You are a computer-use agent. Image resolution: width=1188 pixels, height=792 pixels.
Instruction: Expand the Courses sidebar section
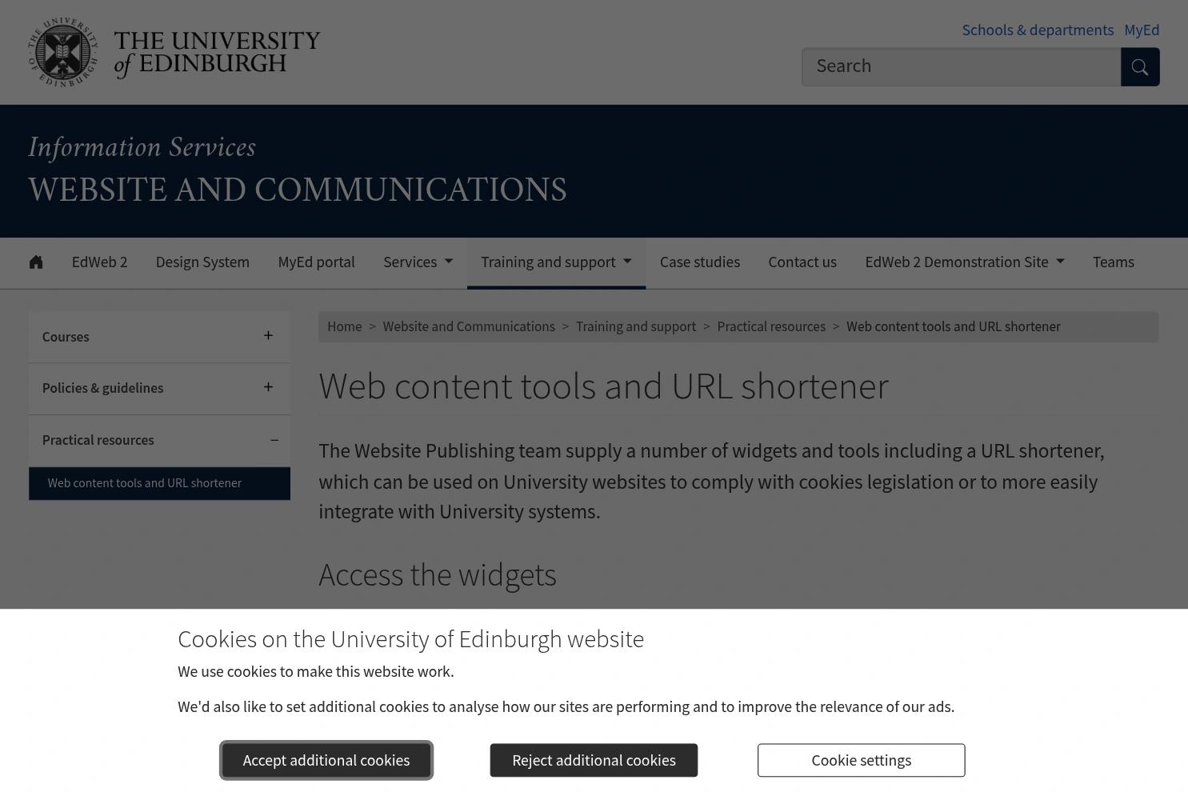click(x=268, y=336)
